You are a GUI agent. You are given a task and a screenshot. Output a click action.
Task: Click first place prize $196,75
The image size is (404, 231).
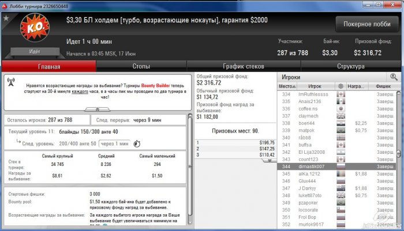pos(267,142)
